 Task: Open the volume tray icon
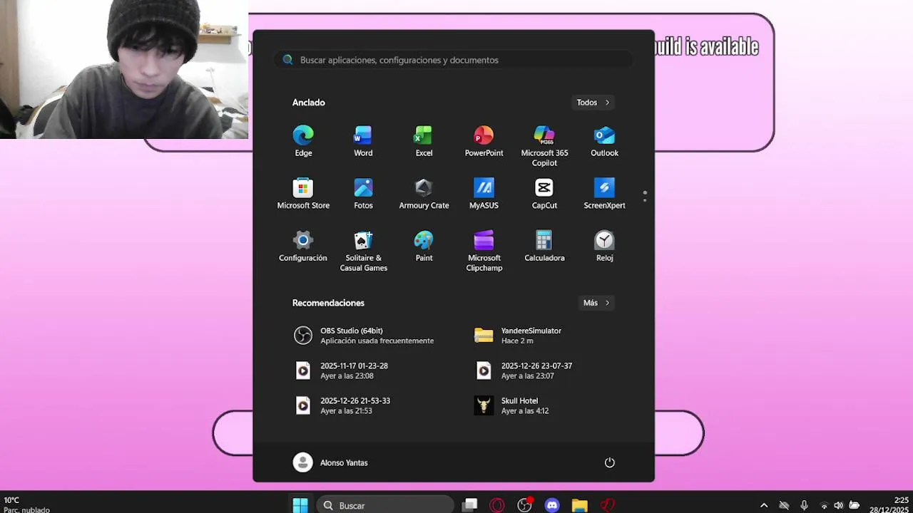[839, 505]
